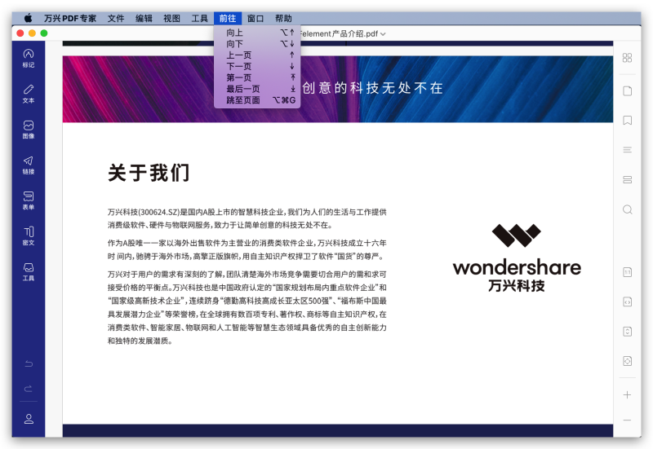Open the single page panel icon

pyautogui.click(x=627, y=91)
